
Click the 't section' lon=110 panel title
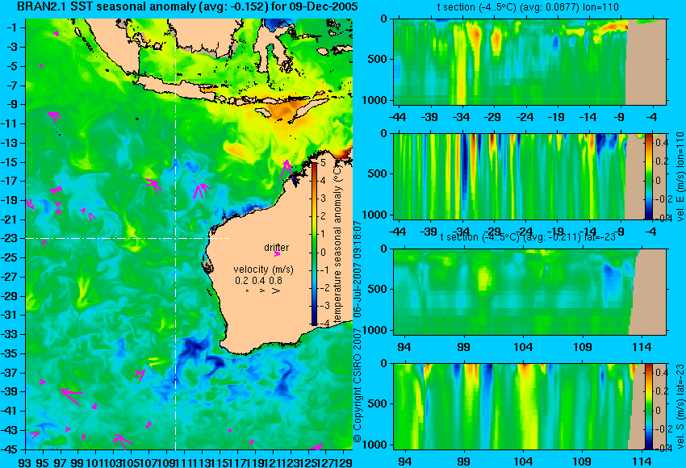point(528,7)
